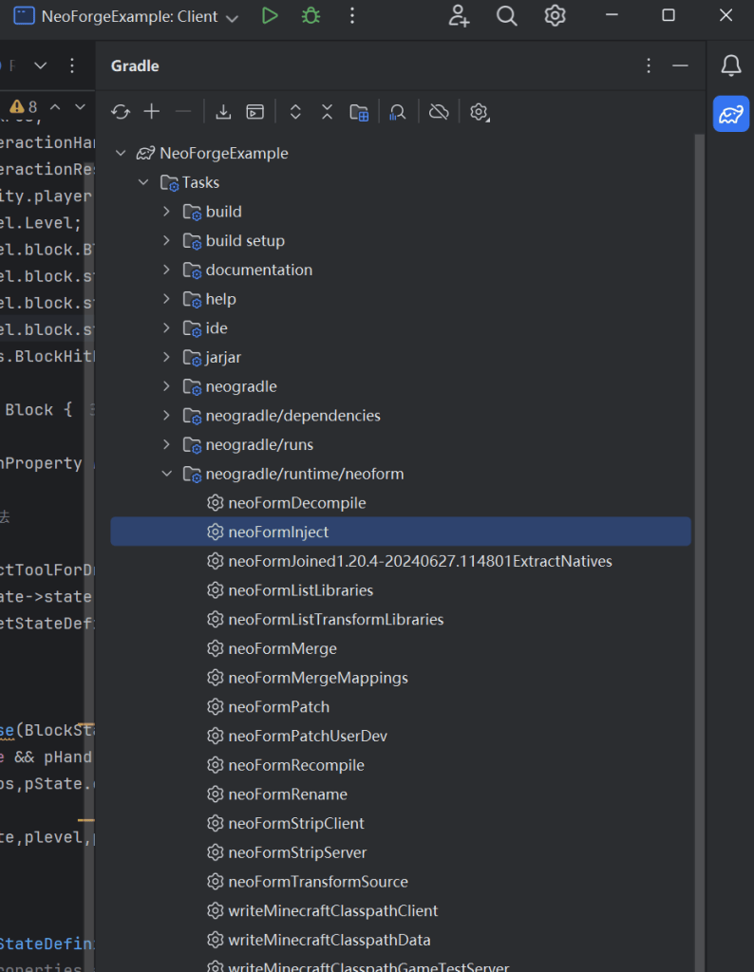Open Gradle panel options menu
Viewport: 754px width, 972px height.
649,65
